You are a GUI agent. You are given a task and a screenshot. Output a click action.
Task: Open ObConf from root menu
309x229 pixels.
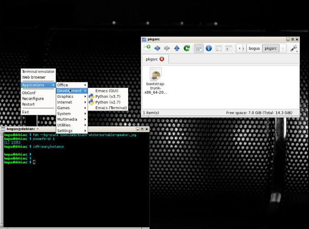click(x=38, y=93)
